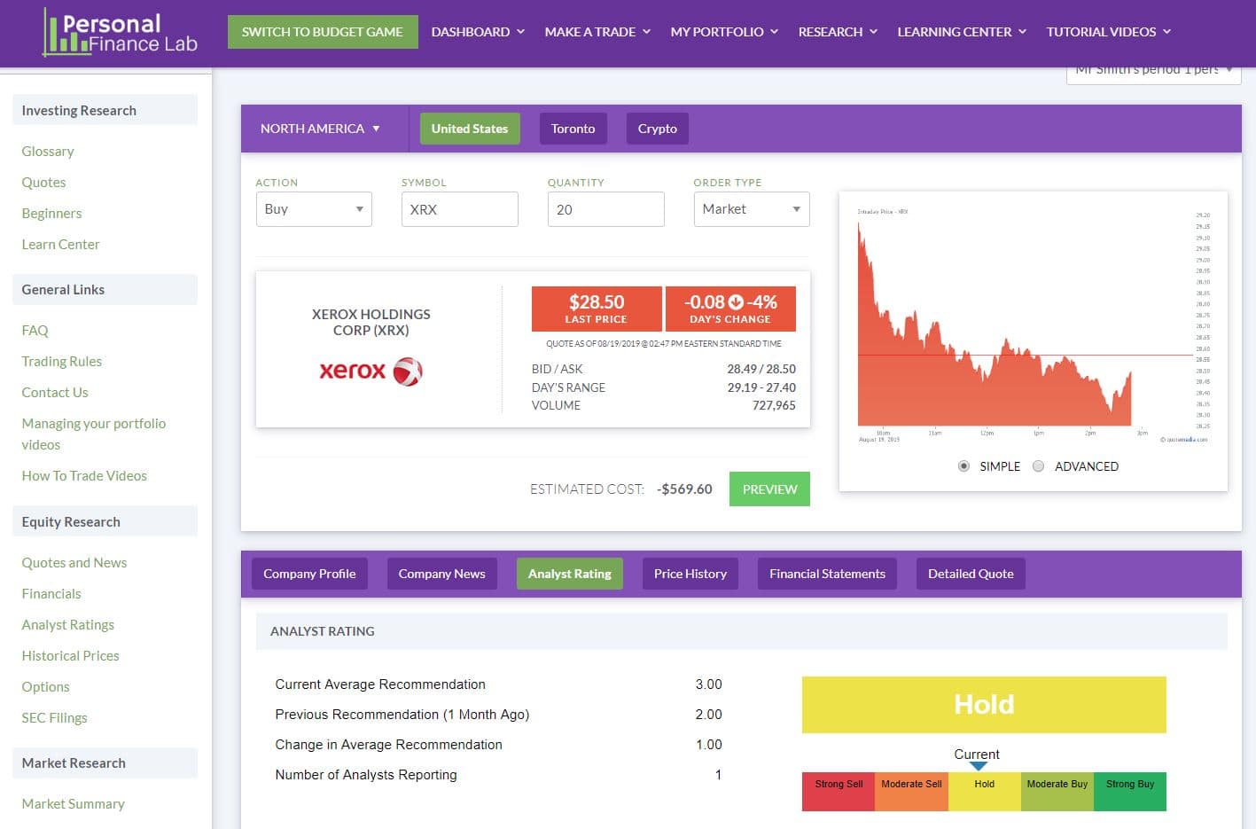Click the Personal Finance Lab logo
The image size is (1256, 829).
click(x=121, y=33)
